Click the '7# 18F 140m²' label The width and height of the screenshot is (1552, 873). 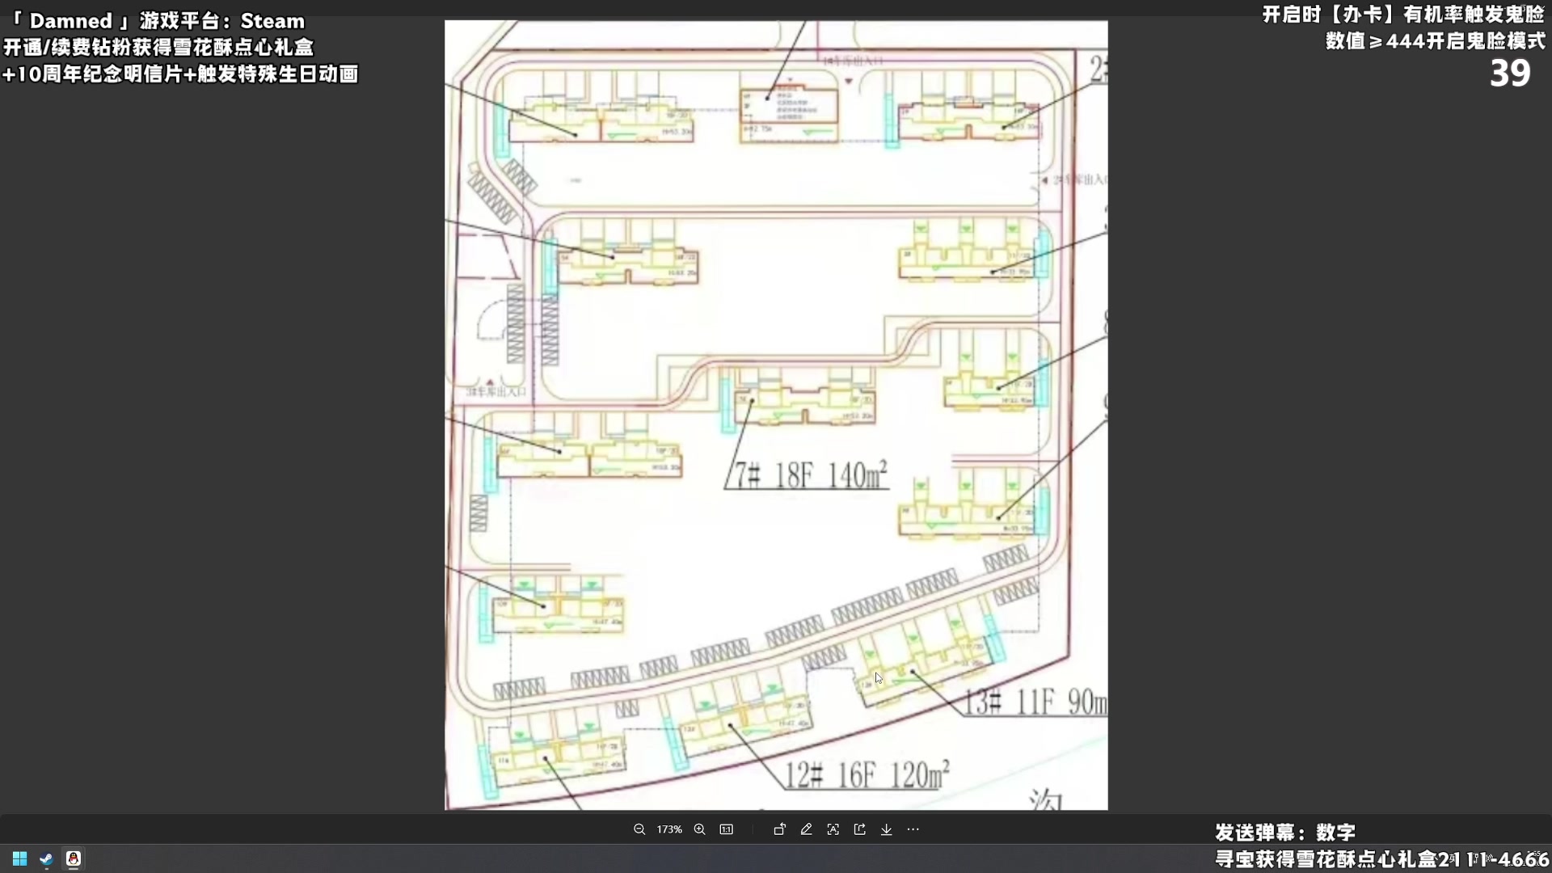coord(811,475)
